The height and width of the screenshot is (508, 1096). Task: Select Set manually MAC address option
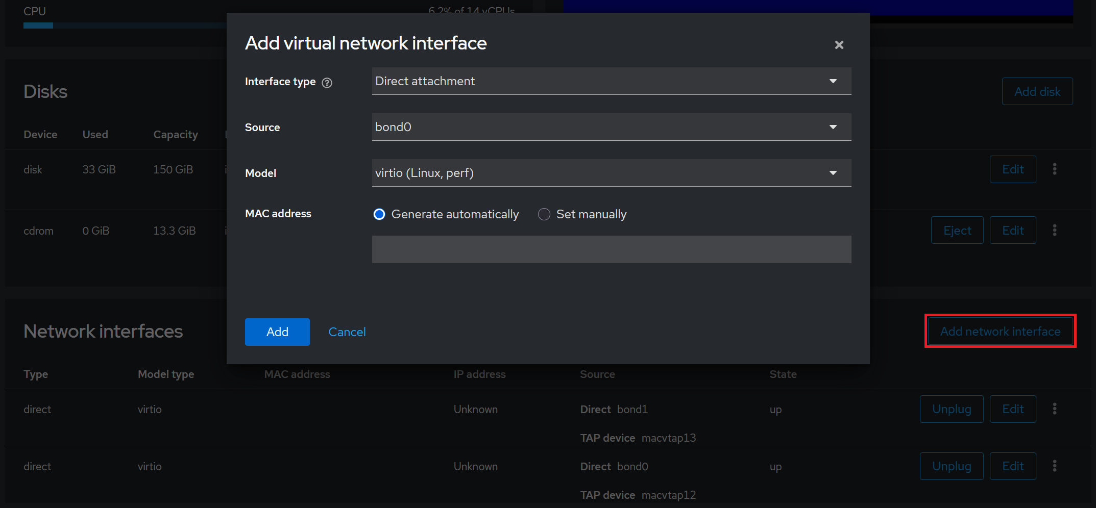tap(544, 214)
